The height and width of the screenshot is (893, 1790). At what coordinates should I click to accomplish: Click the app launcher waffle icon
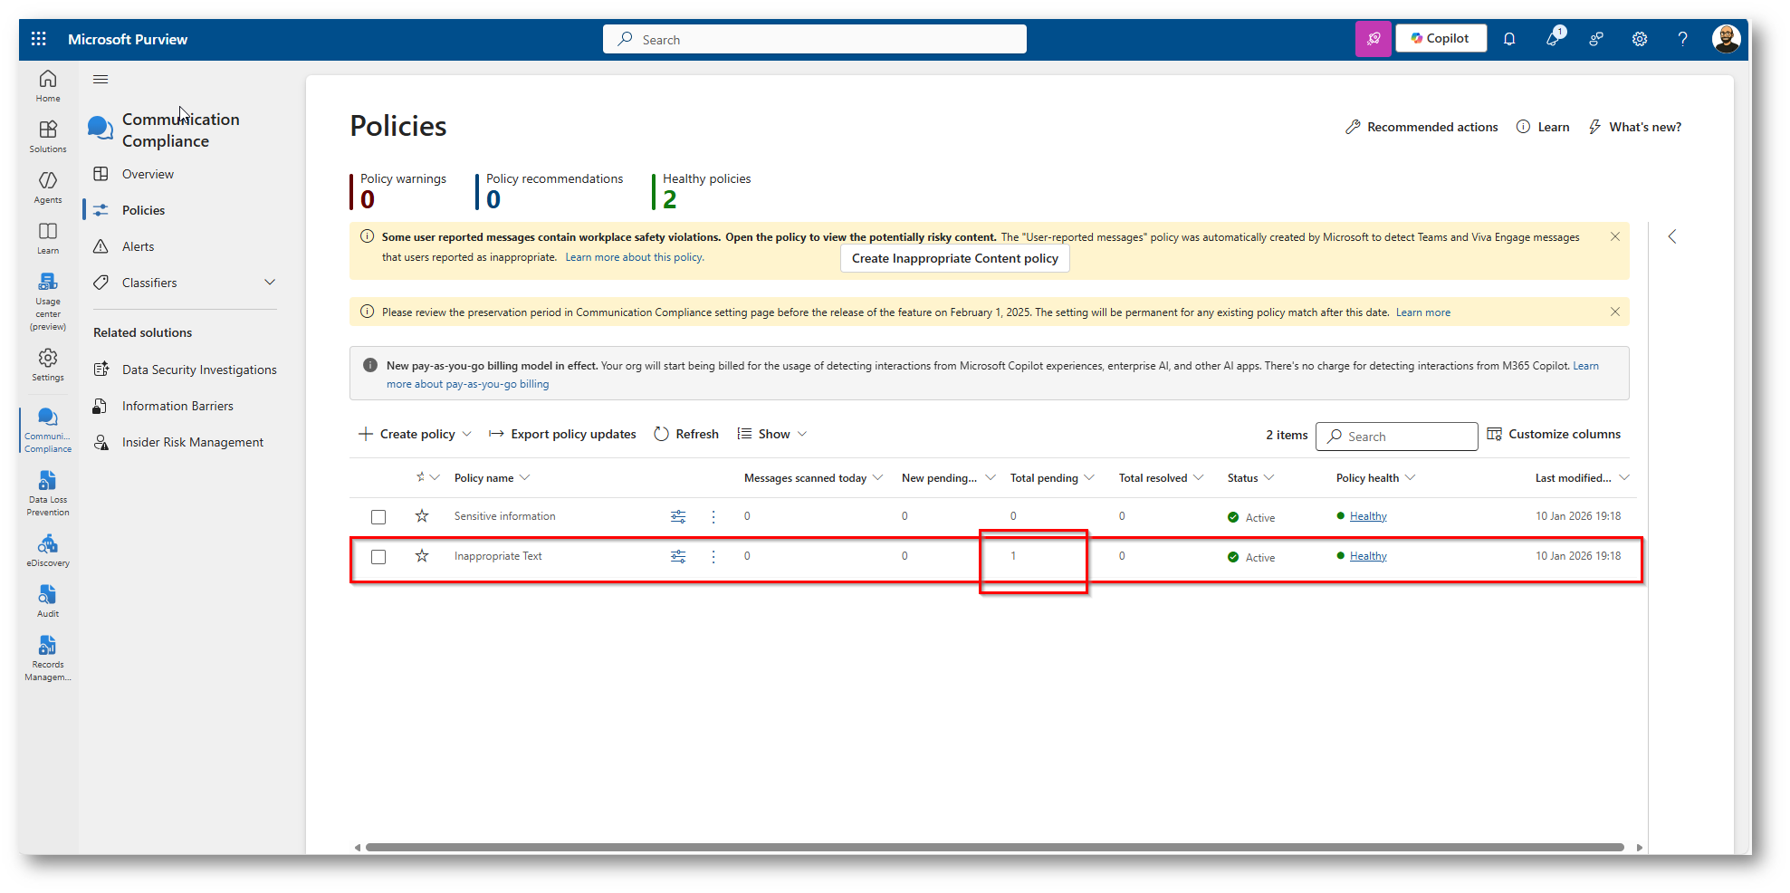click(x=38, y=39)
